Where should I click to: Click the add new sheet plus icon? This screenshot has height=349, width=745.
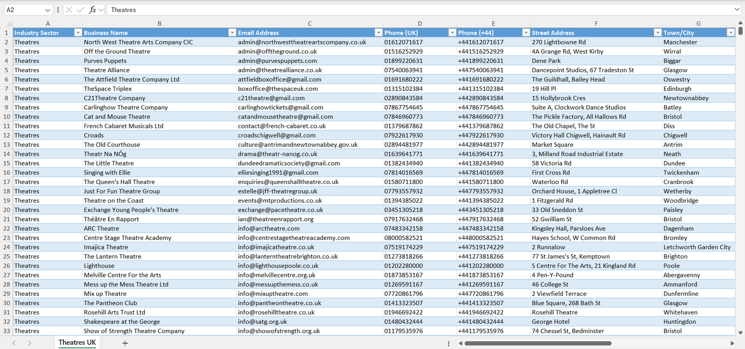pyautogui.click(x=125, y=343)
